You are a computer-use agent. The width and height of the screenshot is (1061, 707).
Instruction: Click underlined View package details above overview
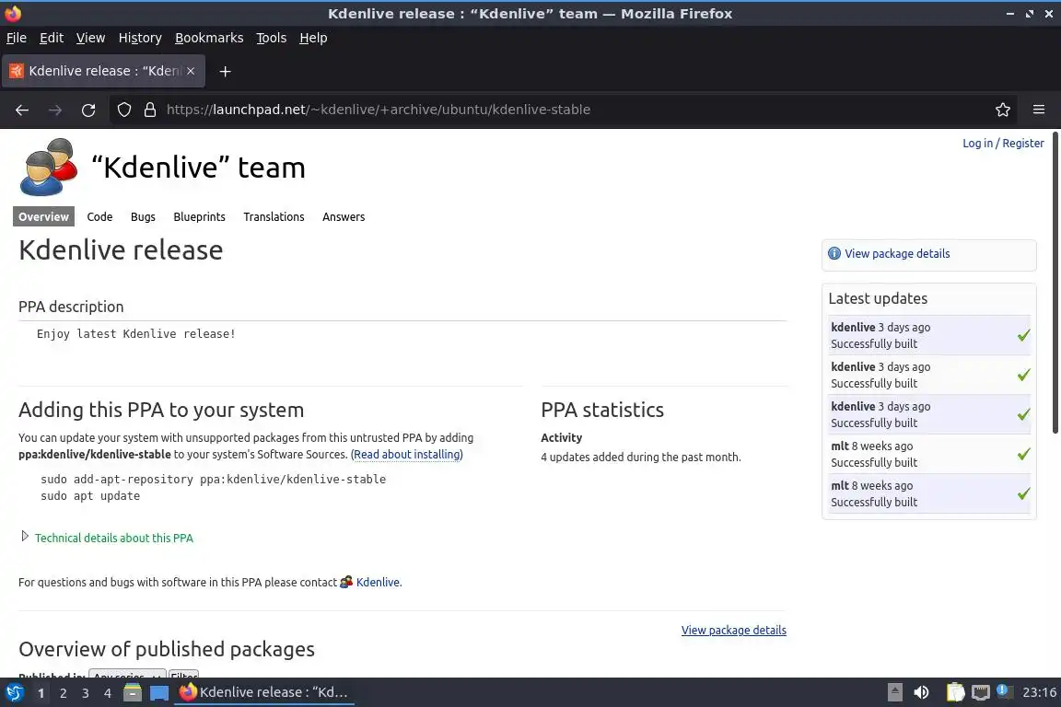(733, 630)
